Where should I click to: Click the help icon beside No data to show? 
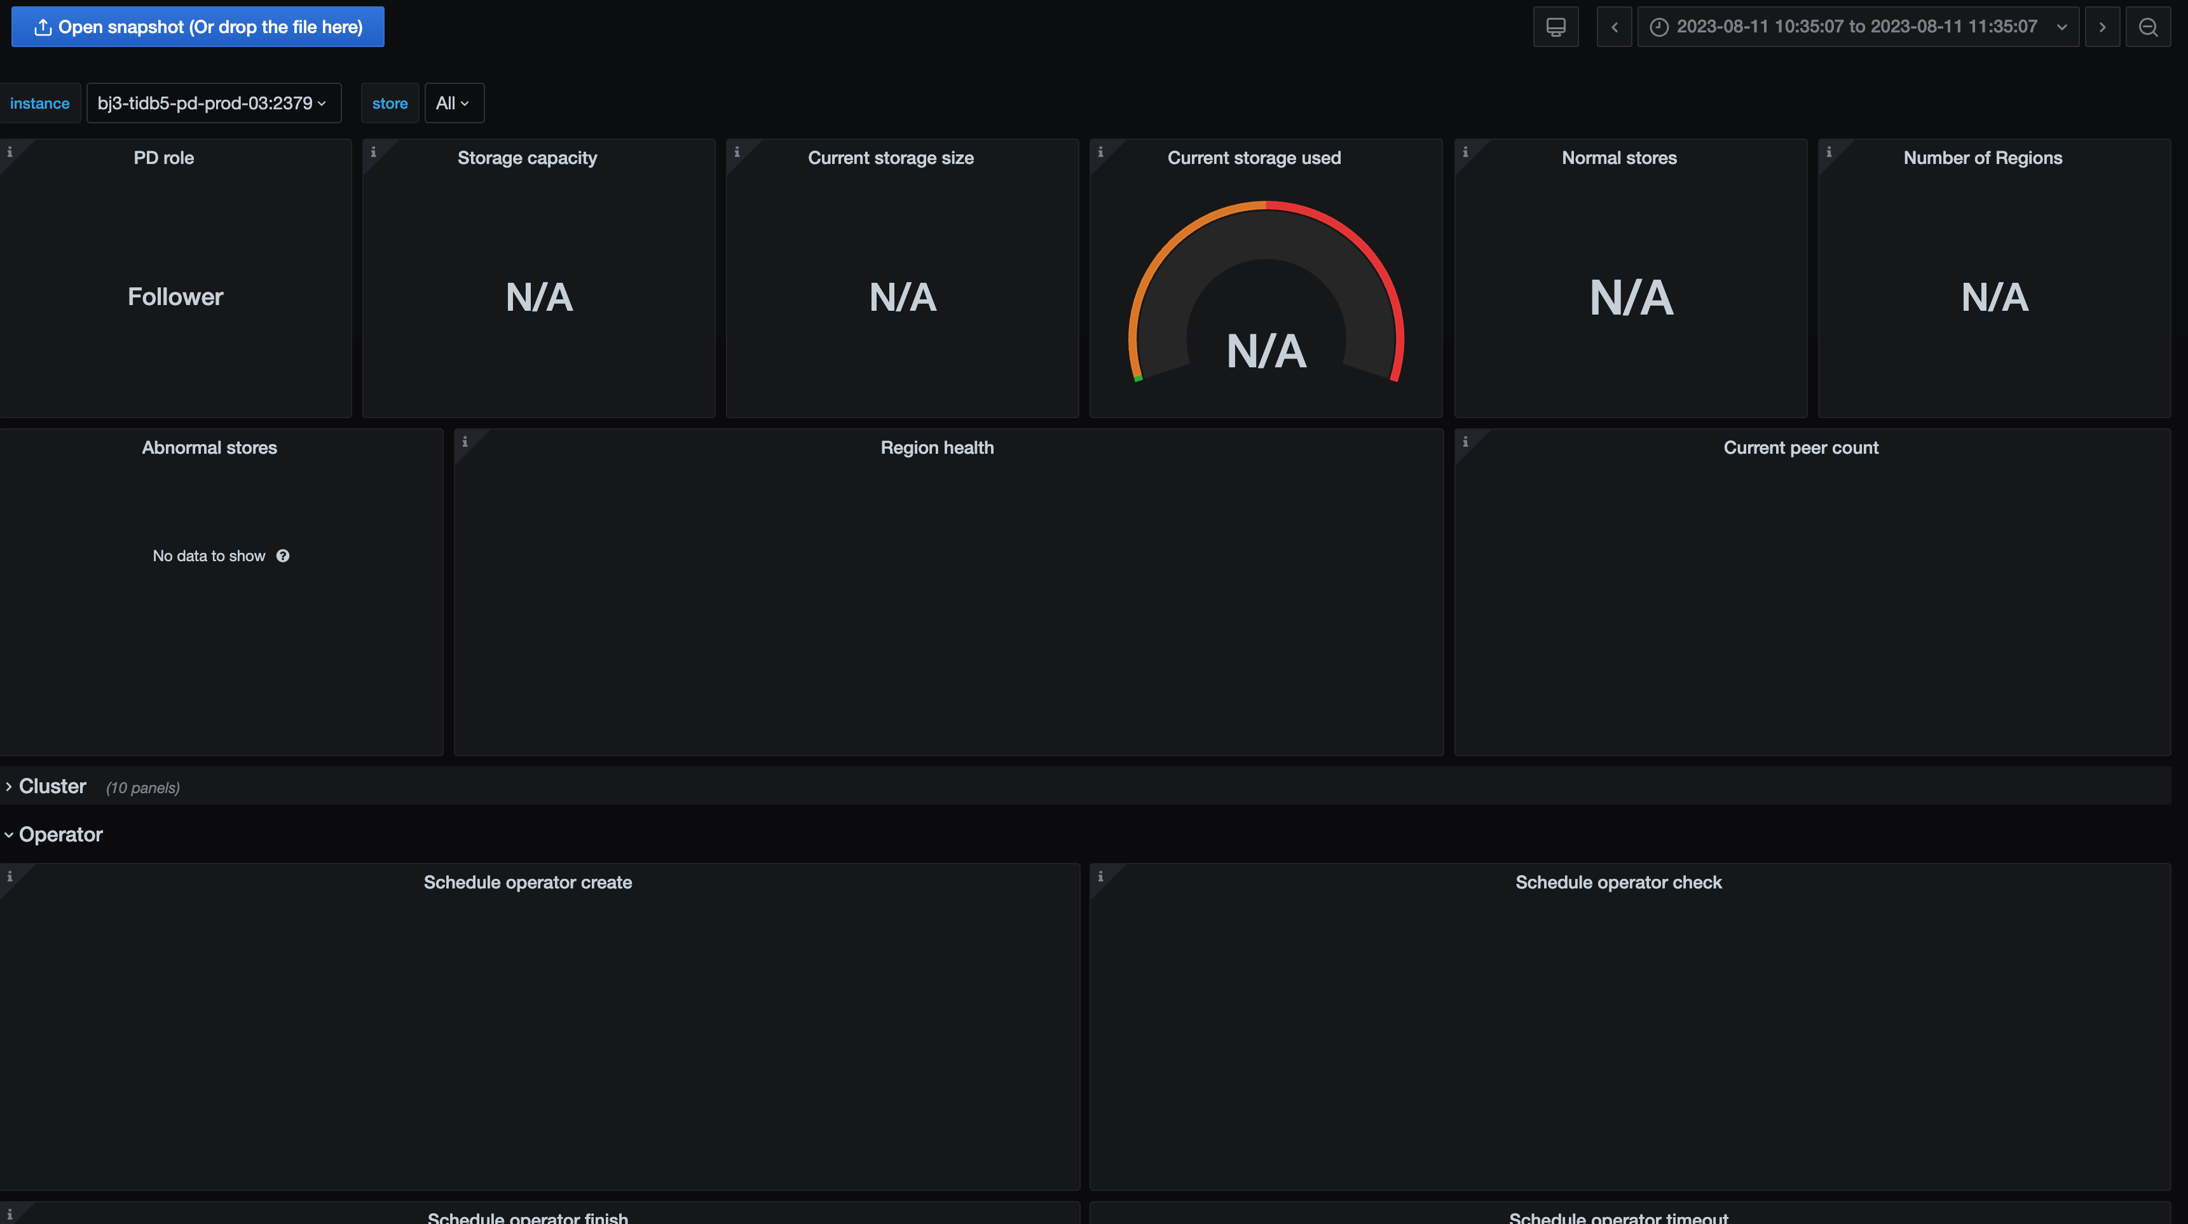pyautogui.click(x=283, y=555)
